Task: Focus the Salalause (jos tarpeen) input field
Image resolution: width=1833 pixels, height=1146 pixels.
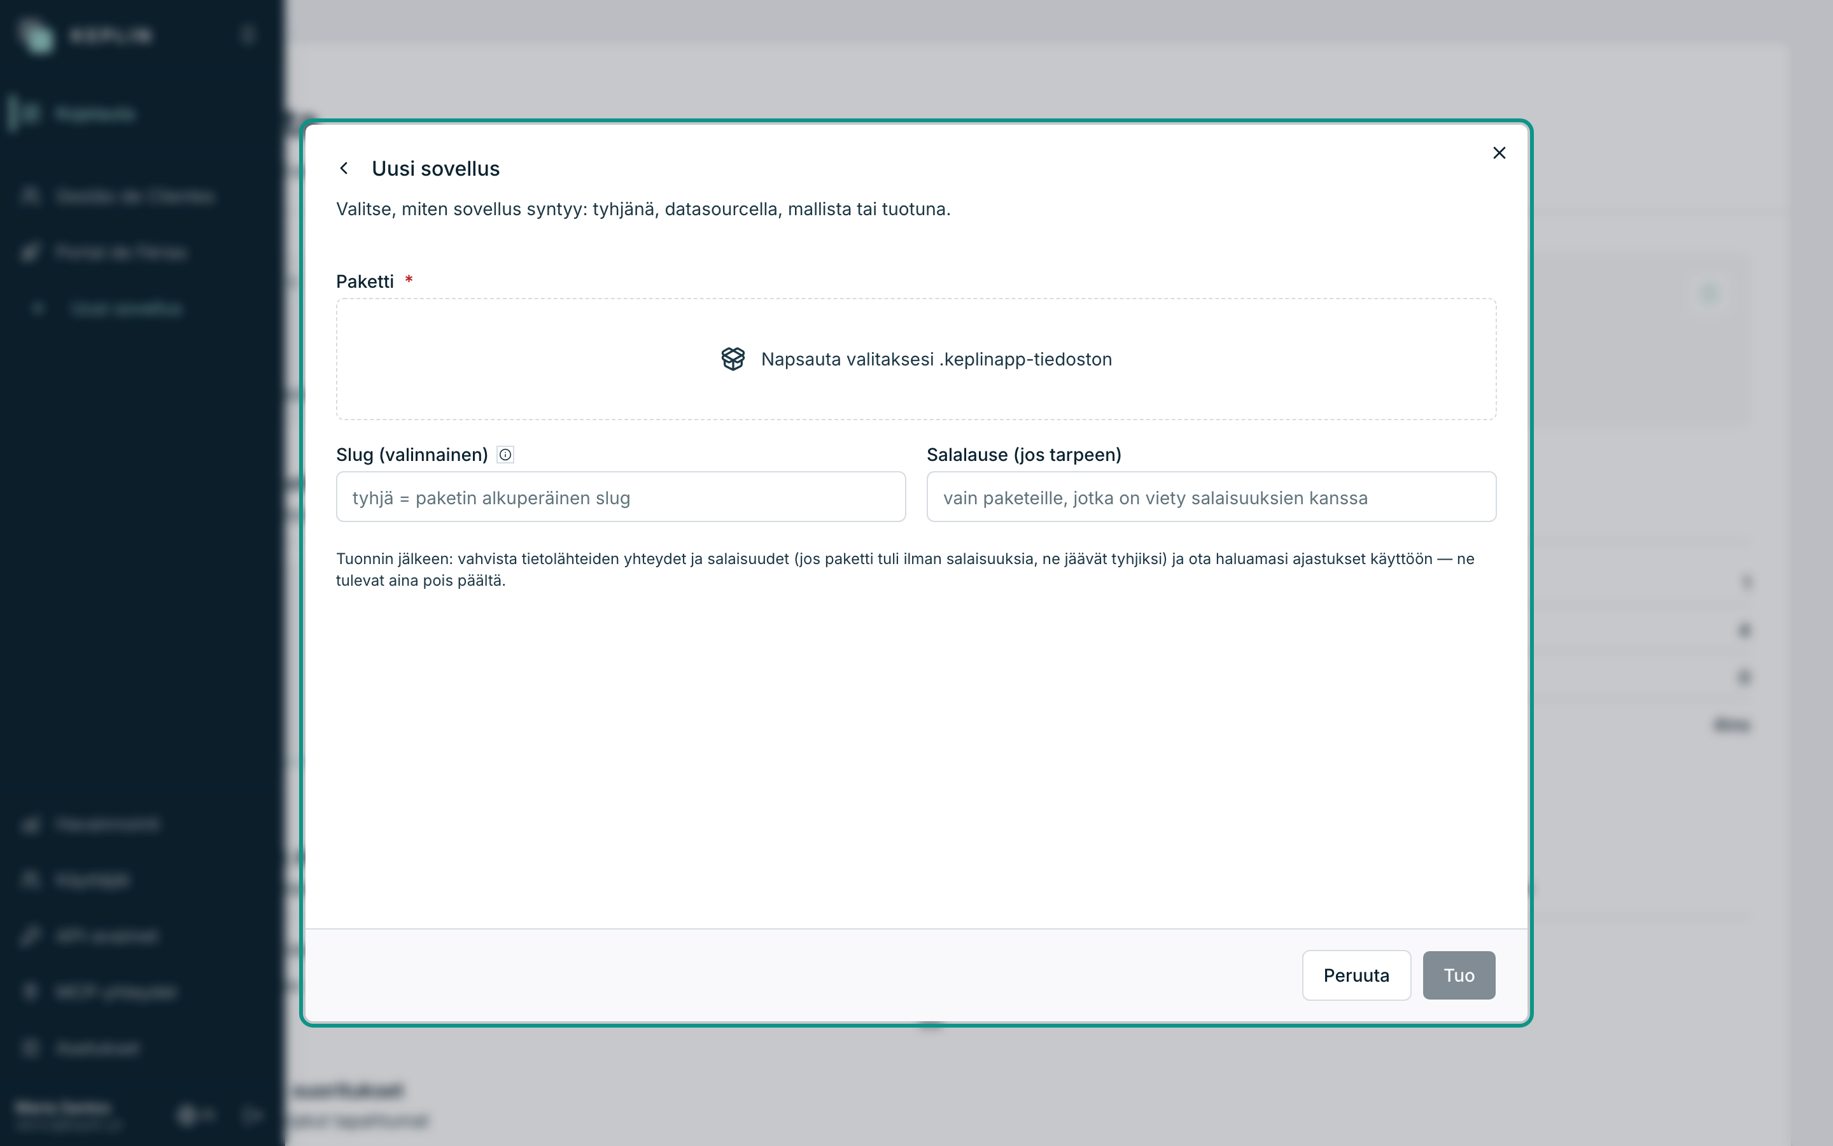Action: point(1211,497)
